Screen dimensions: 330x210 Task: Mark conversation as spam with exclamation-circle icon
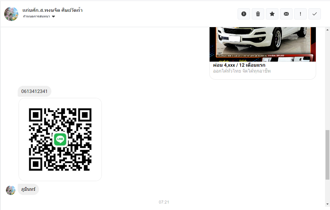click(x=244, y=14)
